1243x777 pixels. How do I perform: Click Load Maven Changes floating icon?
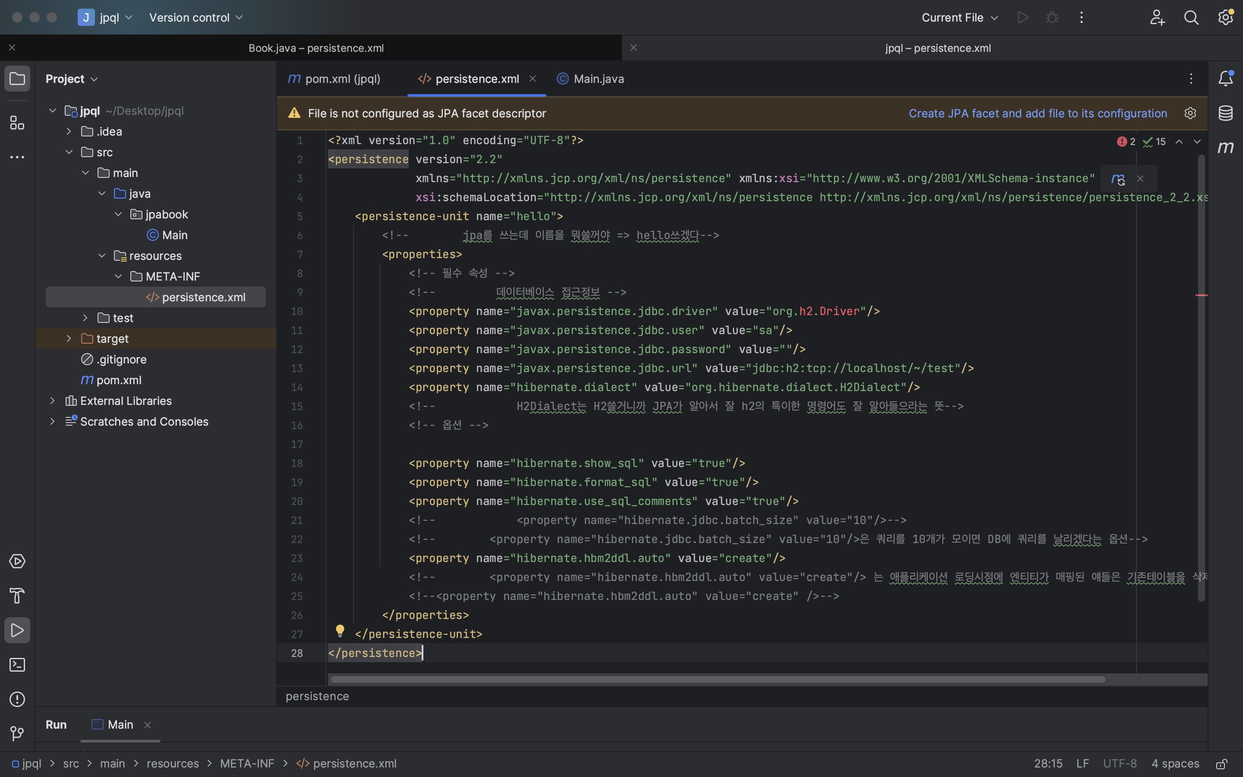(x=1118, y=179)
